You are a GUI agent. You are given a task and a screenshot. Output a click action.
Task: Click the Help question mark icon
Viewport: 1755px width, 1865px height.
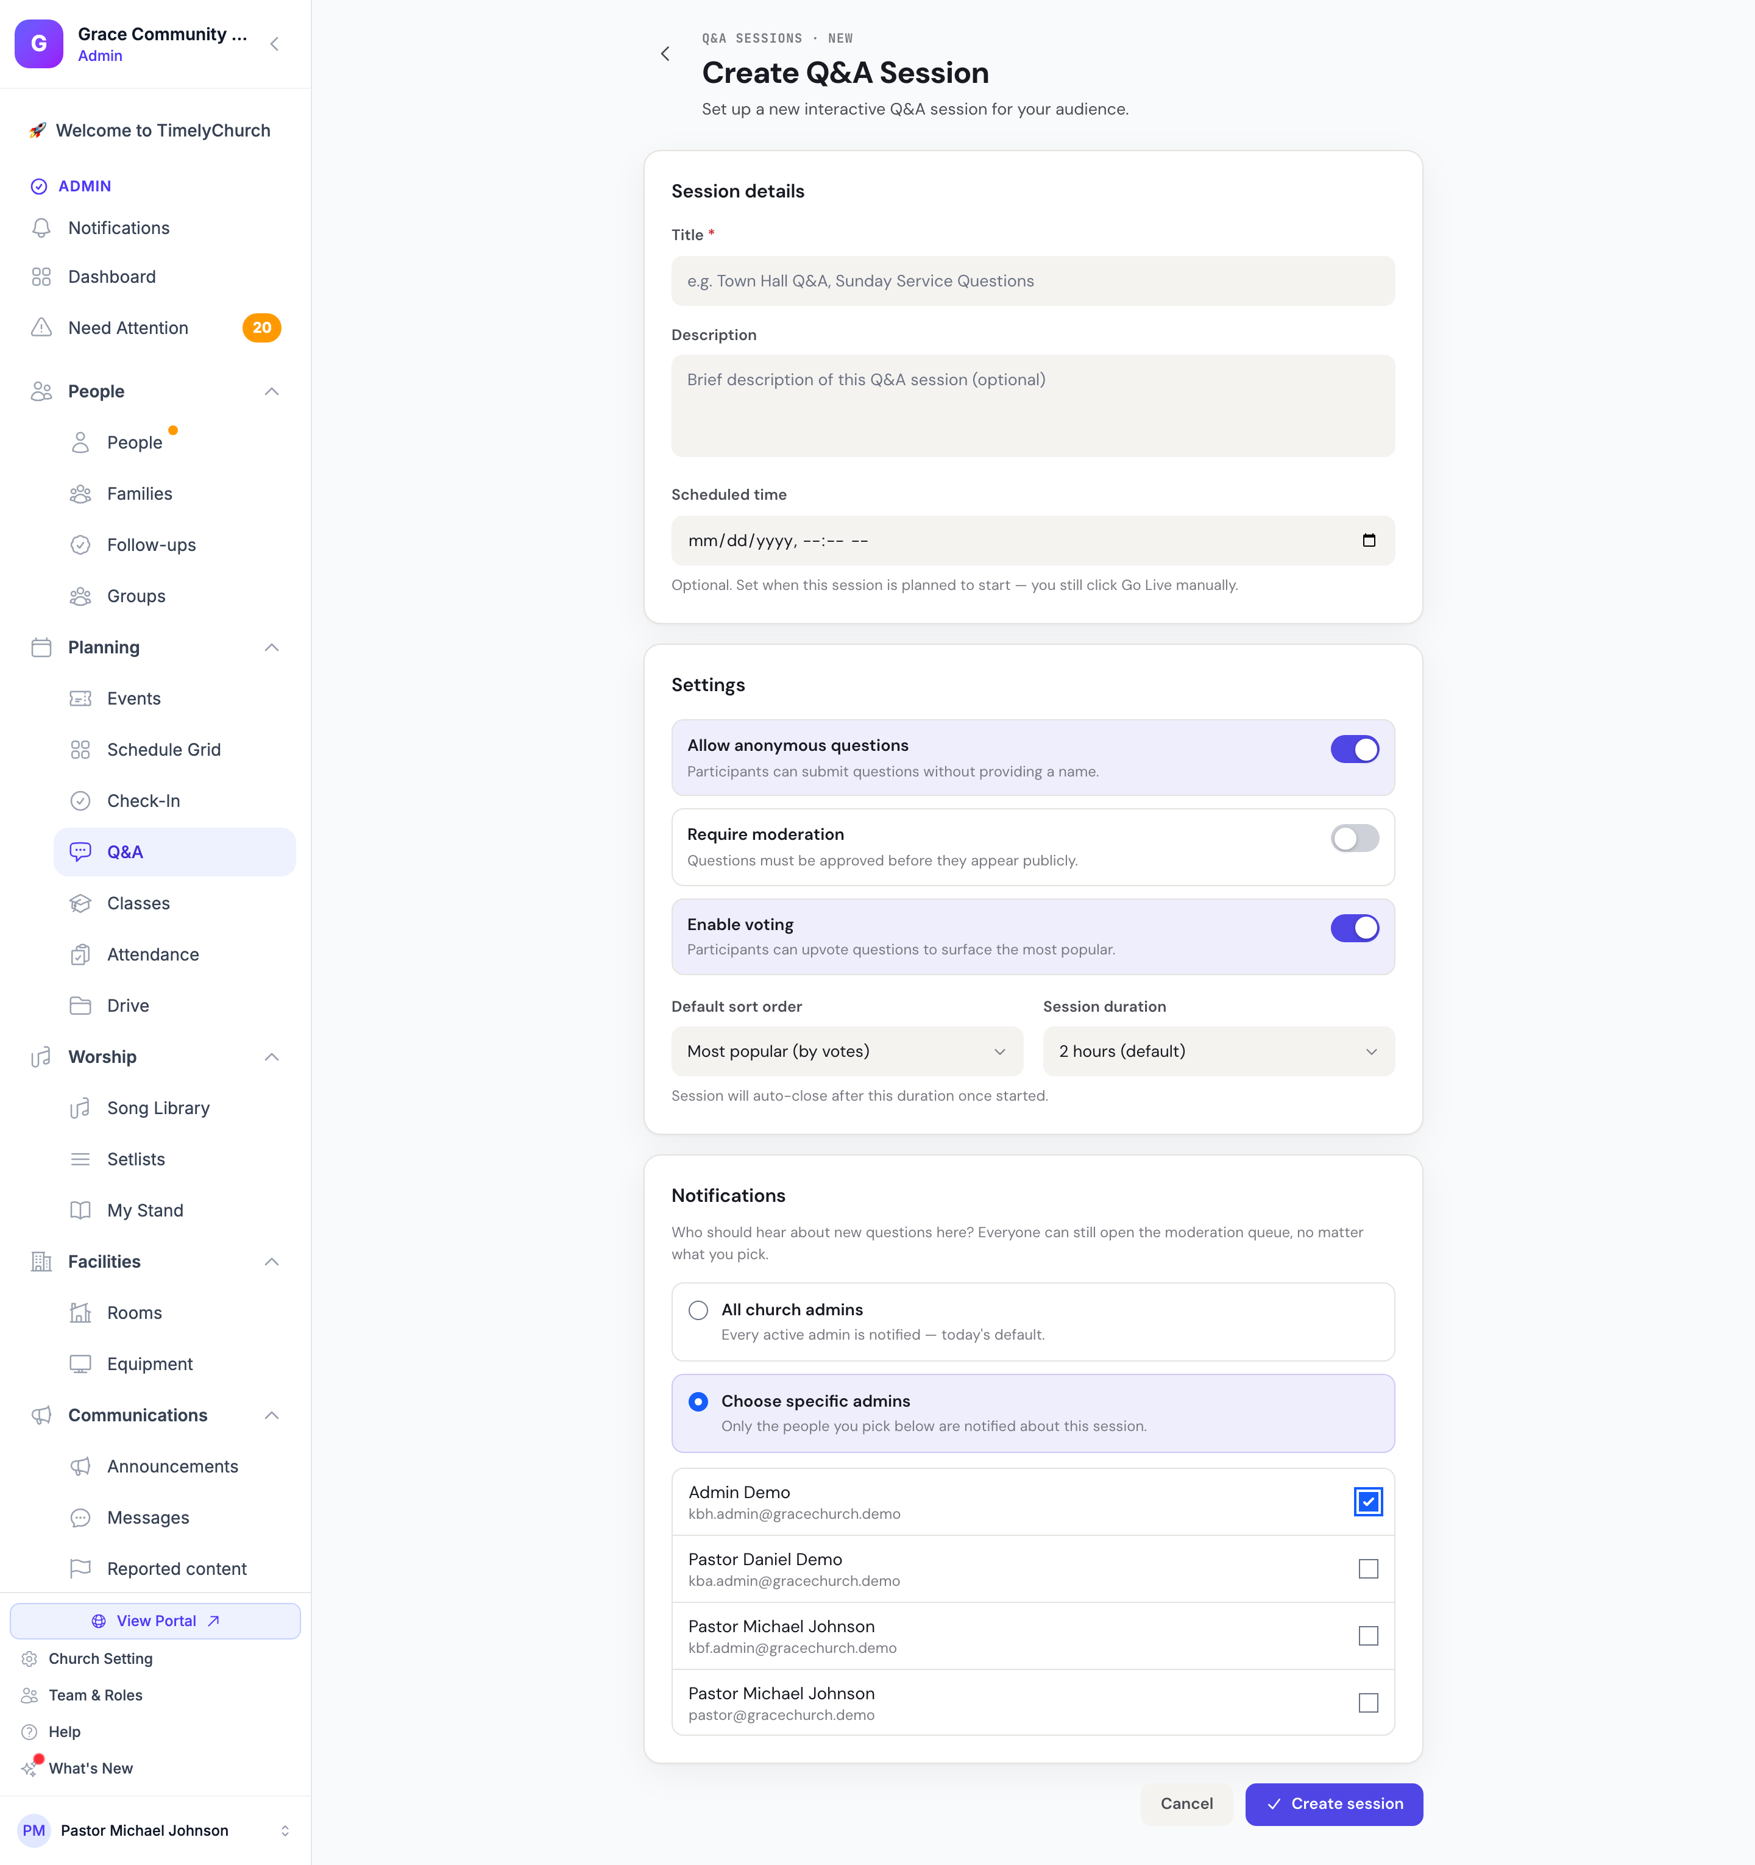point(30,1732)
